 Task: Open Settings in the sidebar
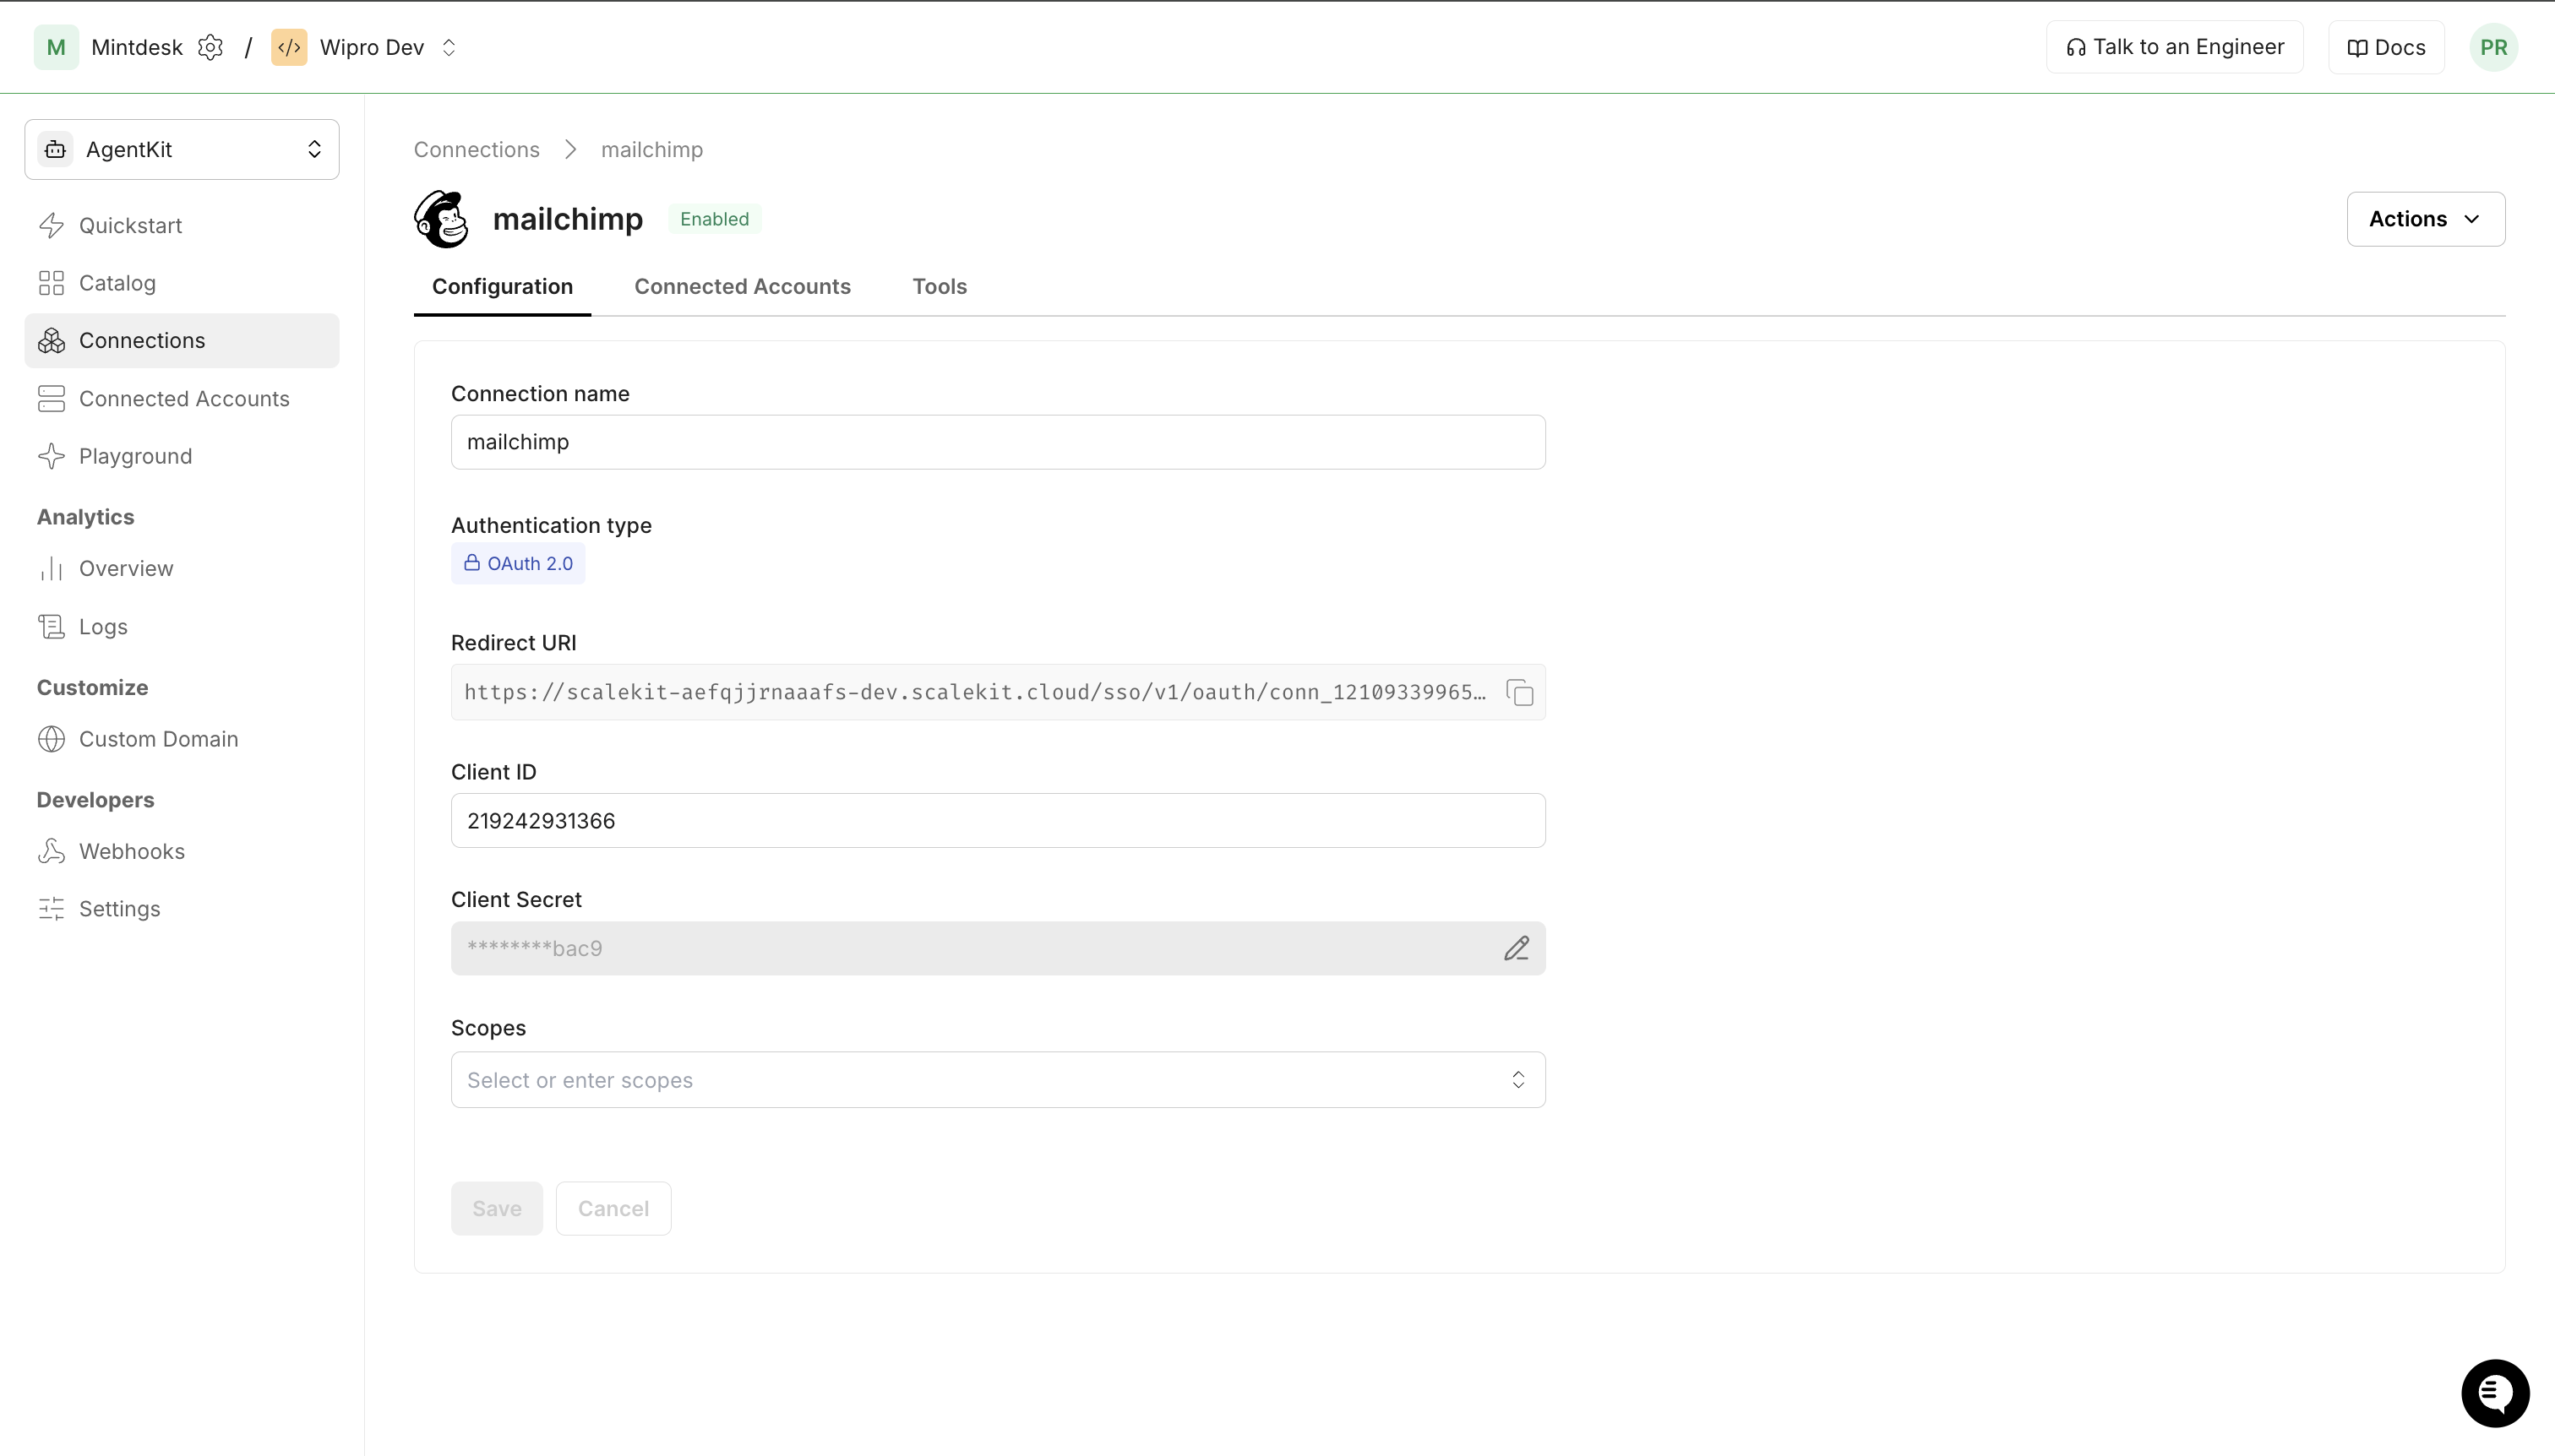click(182, 909)
